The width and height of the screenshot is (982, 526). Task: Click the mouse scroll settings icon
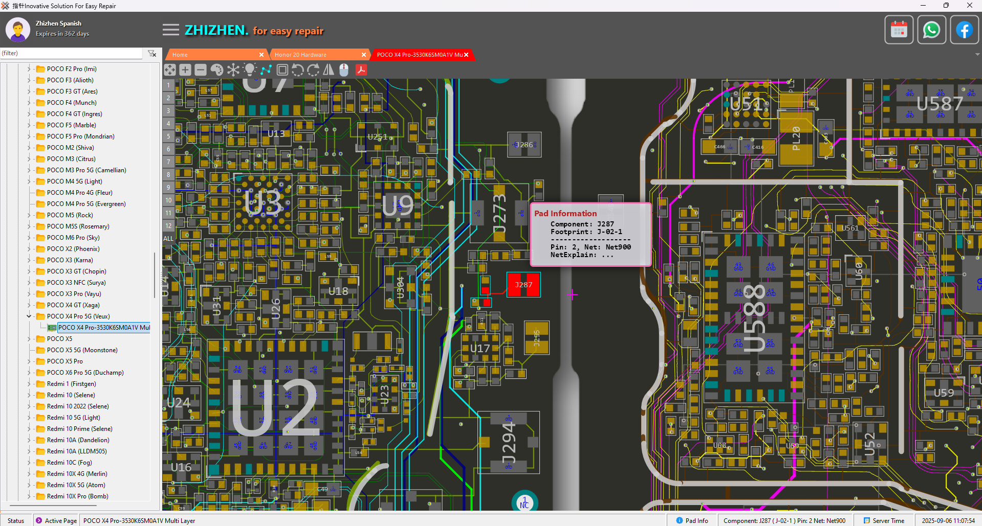[344, 70]
